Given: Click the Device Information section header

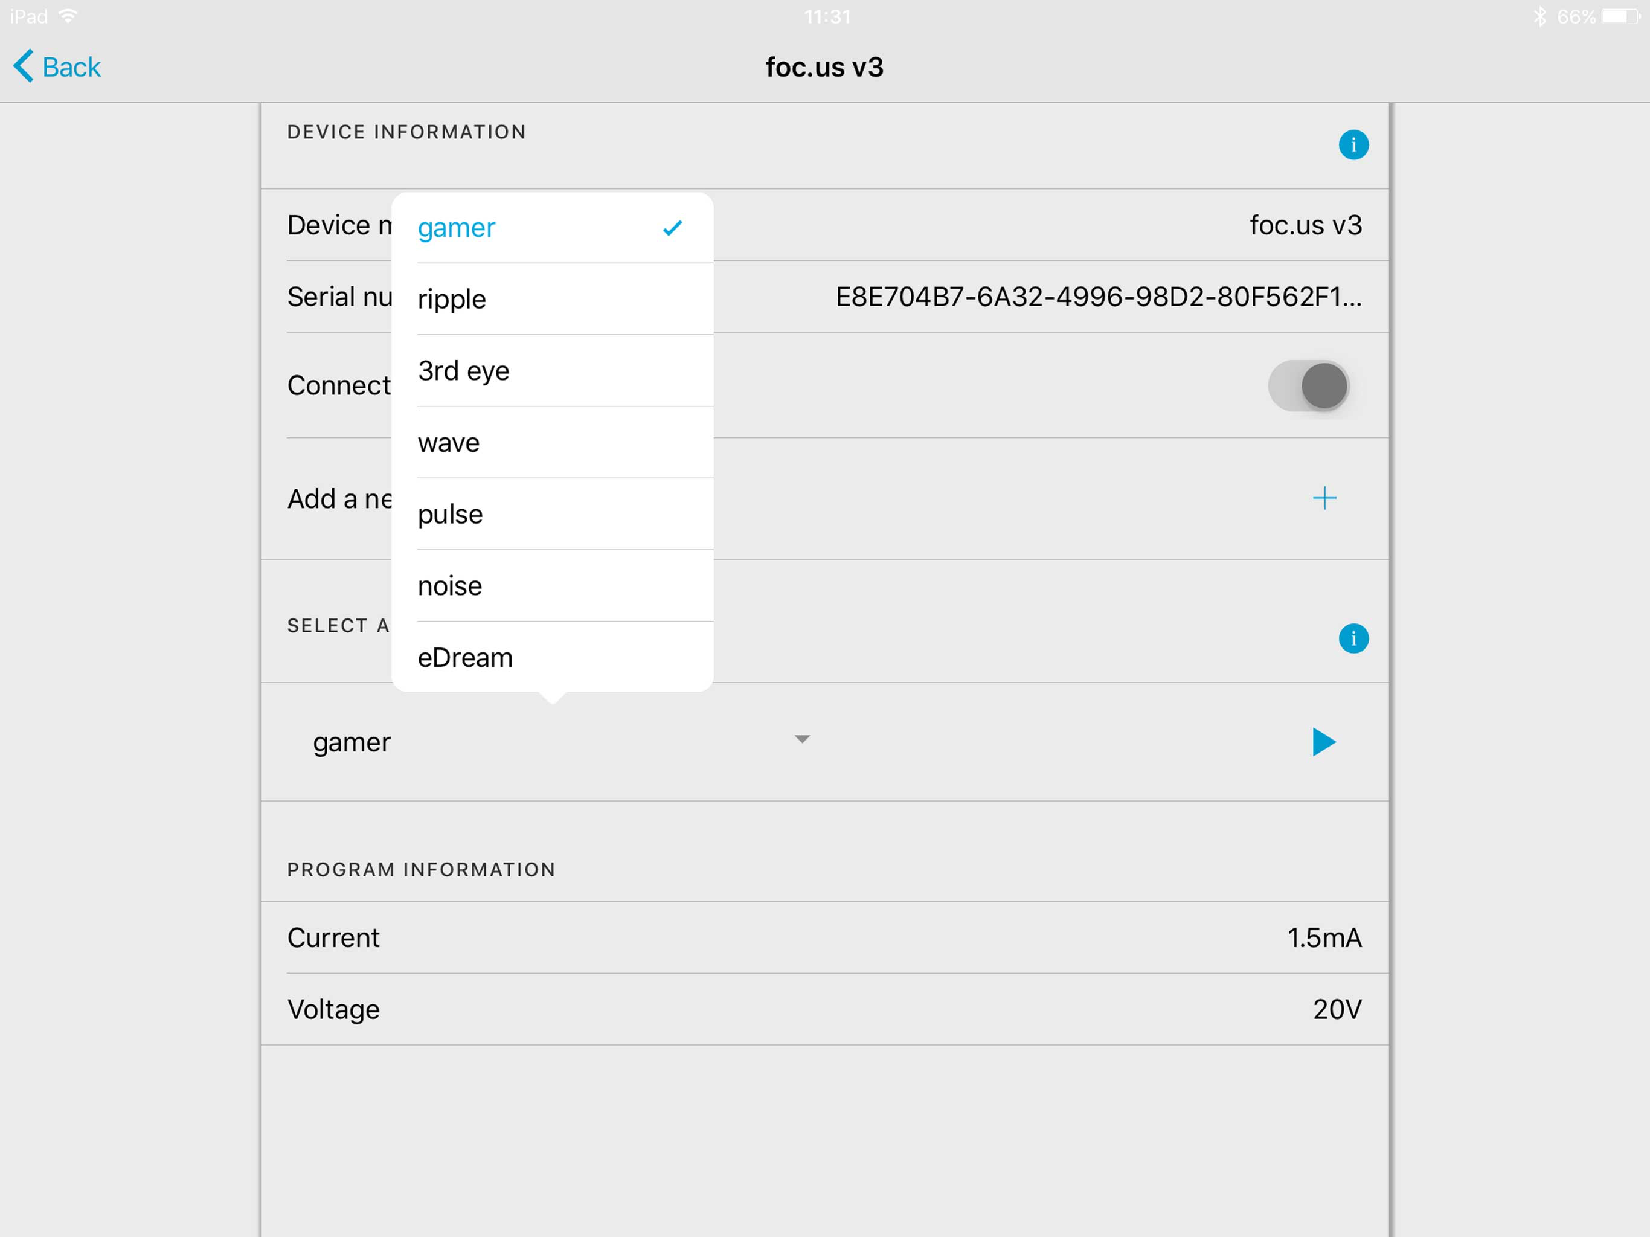Looking at the screenshot, I should [x=406, y=132].
